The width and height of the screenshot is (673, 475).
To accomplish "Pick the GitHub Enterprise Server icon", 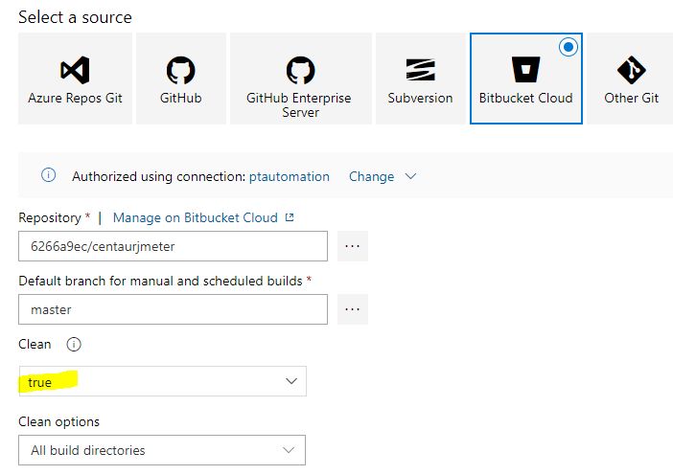I will 299,70.
